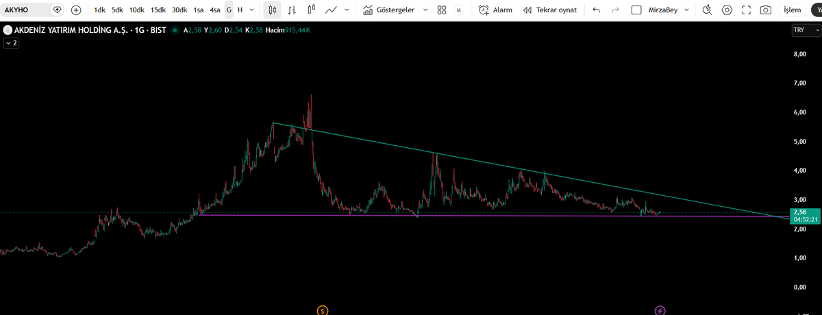Click the 1,00 price axis label
Image resolution: width=822 pixels, height=315 pixels.
pyautogui.click(x=799, y=257)
